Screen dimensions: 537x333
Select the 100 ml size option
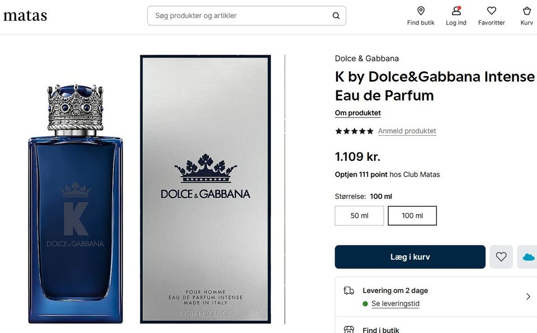pos(412,216)
